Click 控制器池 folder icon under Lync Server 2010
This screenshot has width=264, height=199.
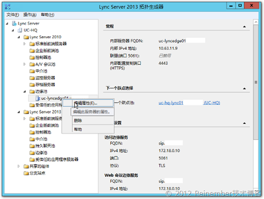click(32, 57)
